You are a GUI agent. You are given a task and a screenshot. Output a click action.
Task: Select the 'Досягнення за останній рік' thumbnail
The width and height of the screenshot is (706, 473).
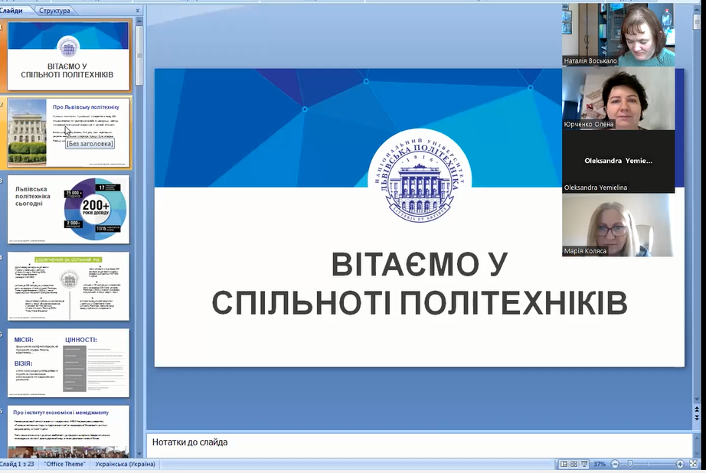[x=68, y=286]
